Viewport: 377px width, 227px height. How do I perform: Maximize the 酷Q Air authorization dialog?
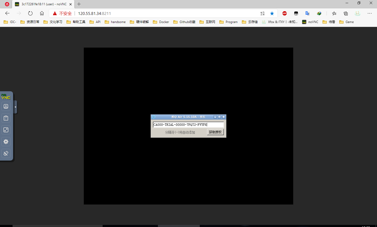[x=219, y=117]
